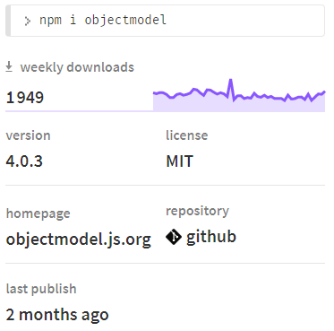Click the git diamond icon beside github

tap(174, 237)
